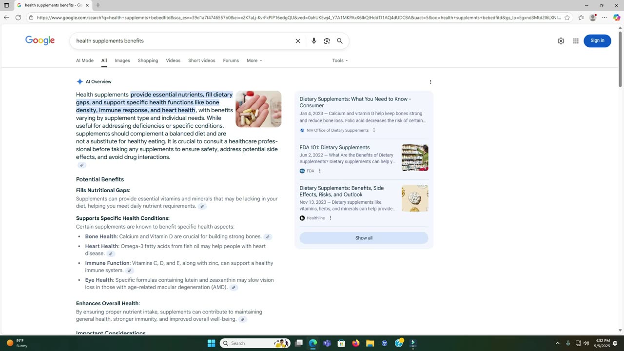Screen dimensions: 624x351
Task: Click the pills in hand thumbnail
Action: tap(258, 109)
